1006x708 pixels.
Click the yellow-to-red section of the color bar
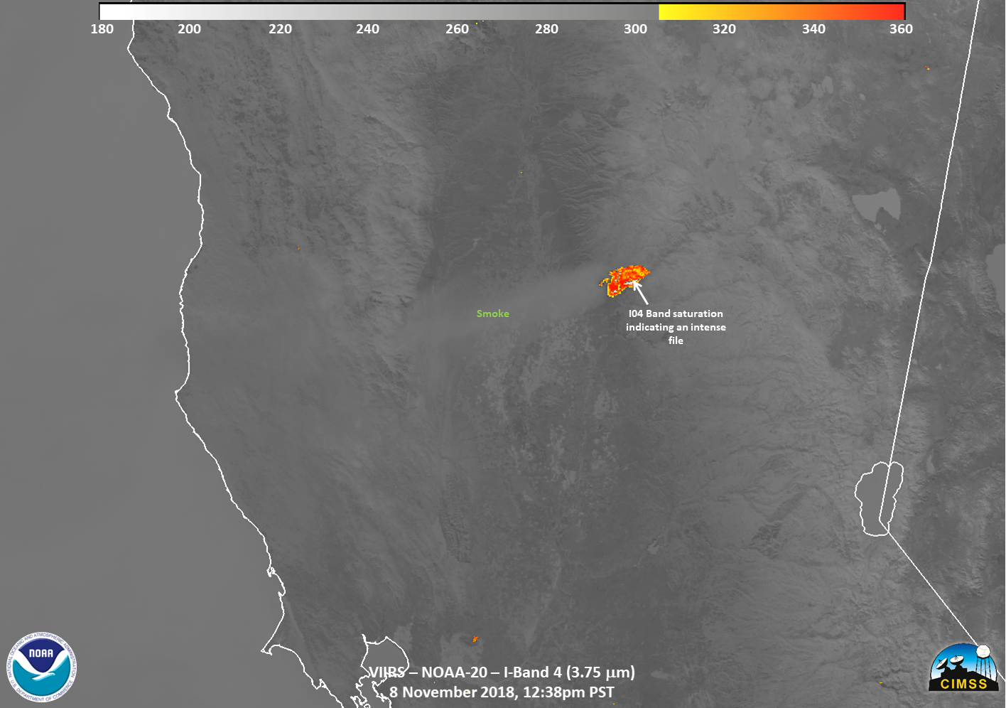(x=781, y=11)
